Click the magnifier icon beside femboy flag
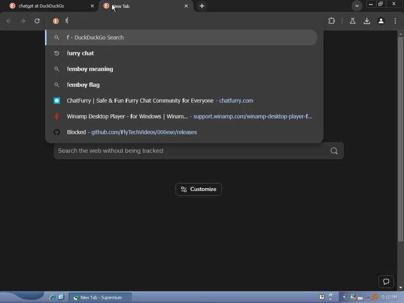This screenshot has width=404, height=303. click(57, 85)
